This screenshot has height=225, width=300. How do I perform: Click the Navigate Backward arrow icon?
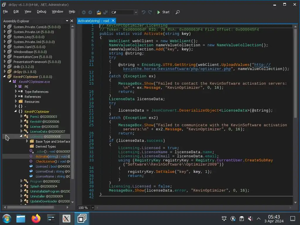point(83,12)
